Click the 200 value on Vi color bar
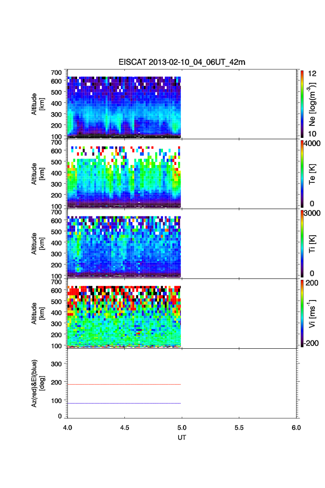 point(312,283)
